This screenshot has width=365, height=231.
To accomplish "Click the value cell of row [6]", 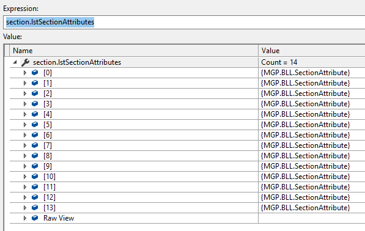I will click(312, 135).
